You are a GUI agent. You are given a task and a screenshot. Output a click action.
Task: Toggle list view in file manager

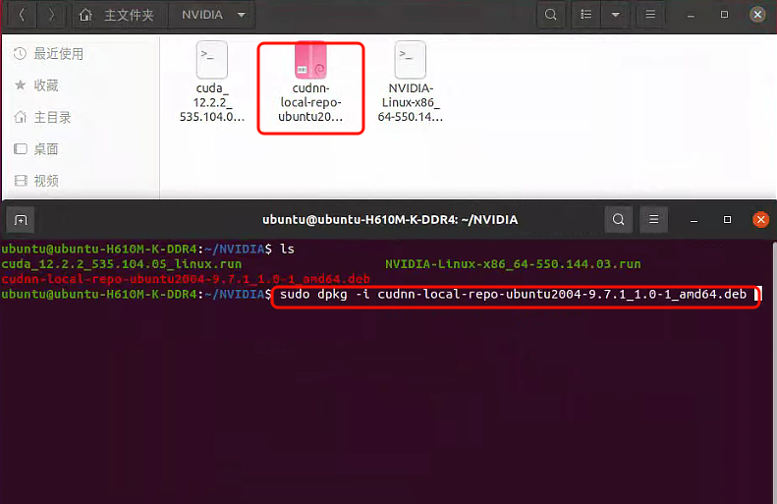(x=586, y=15)
